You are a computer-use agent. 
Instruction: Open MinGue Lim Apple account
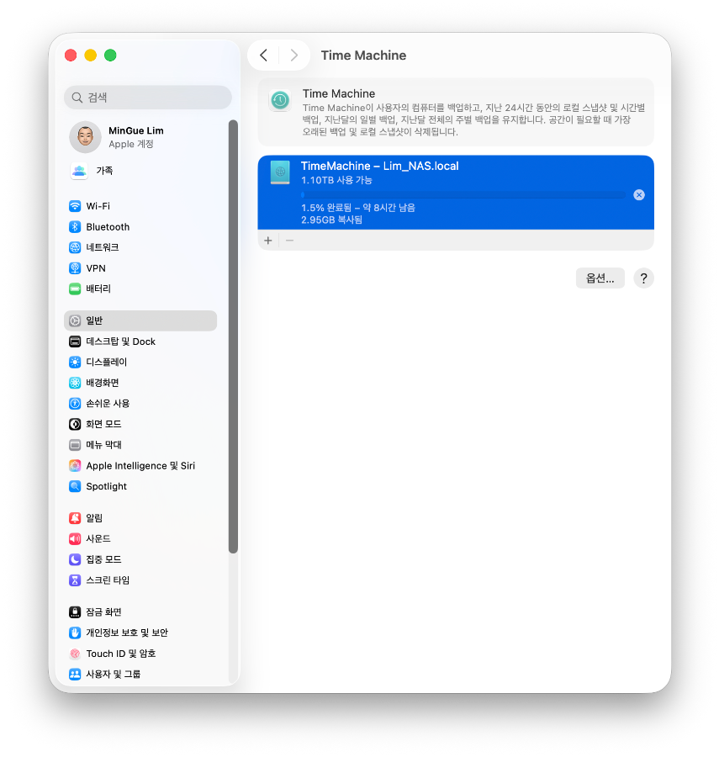click(135, 137)
